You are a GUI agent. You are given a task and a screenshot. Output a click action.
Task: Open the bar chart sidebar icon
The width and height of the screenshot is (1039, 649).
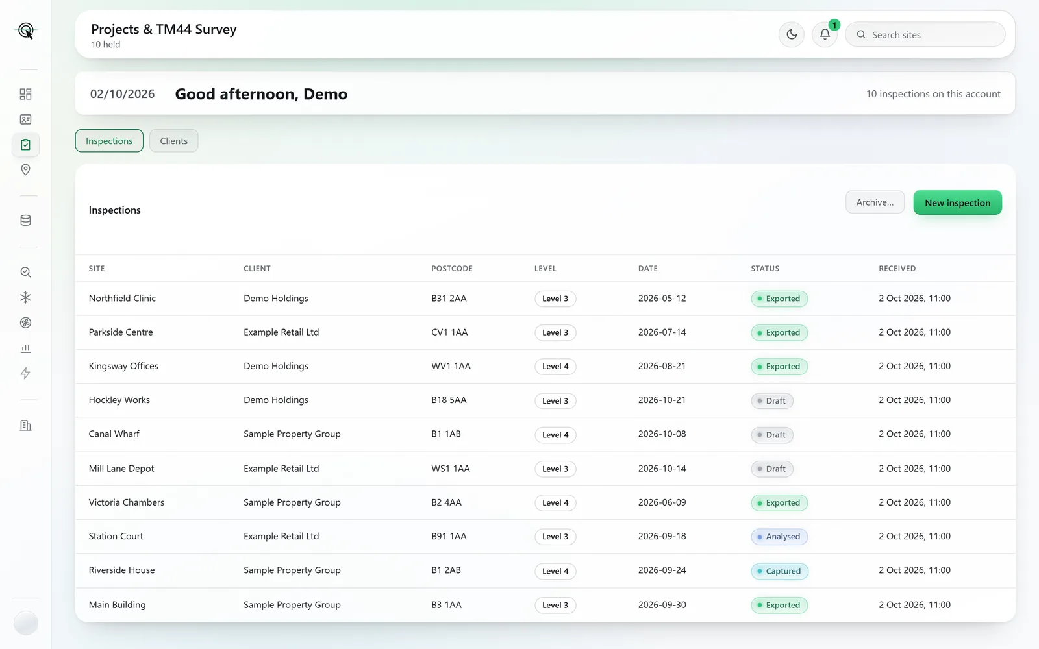coord(25,348)
